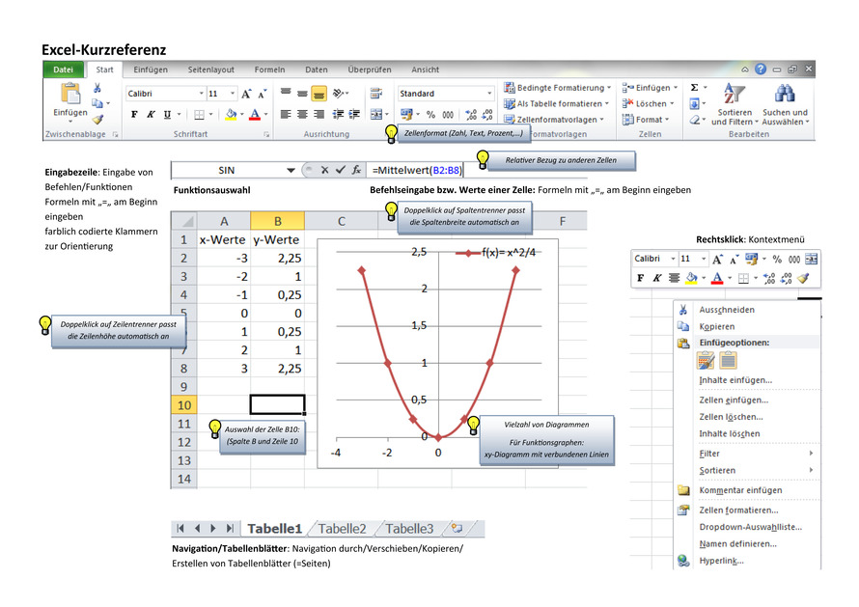Click the yellow fill color button in the ribbon
859x607 pixels.
pyautogui.click(x=231, y=114)
